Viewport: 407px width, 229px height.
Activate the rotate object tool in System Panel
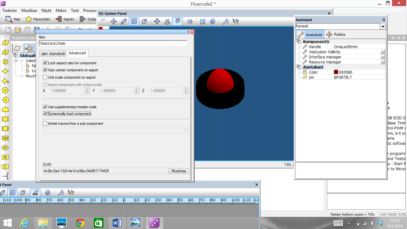point(144,22)
